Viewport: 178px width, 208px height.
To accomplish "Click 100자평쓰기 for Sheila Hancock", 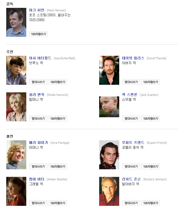I will pos(58,119).
